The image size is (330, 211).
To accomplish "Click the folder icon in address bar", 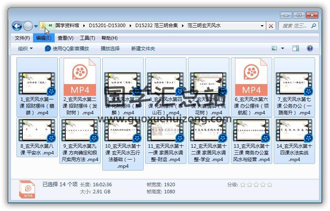I will pyautogui.click(x=43, y=26).
